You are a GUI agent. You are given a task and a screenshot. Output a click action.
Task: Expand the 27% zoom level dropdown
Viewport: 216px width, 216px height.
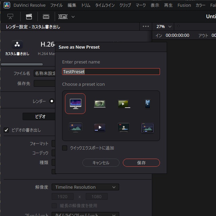pyautogui.click(x=164, y=27)
